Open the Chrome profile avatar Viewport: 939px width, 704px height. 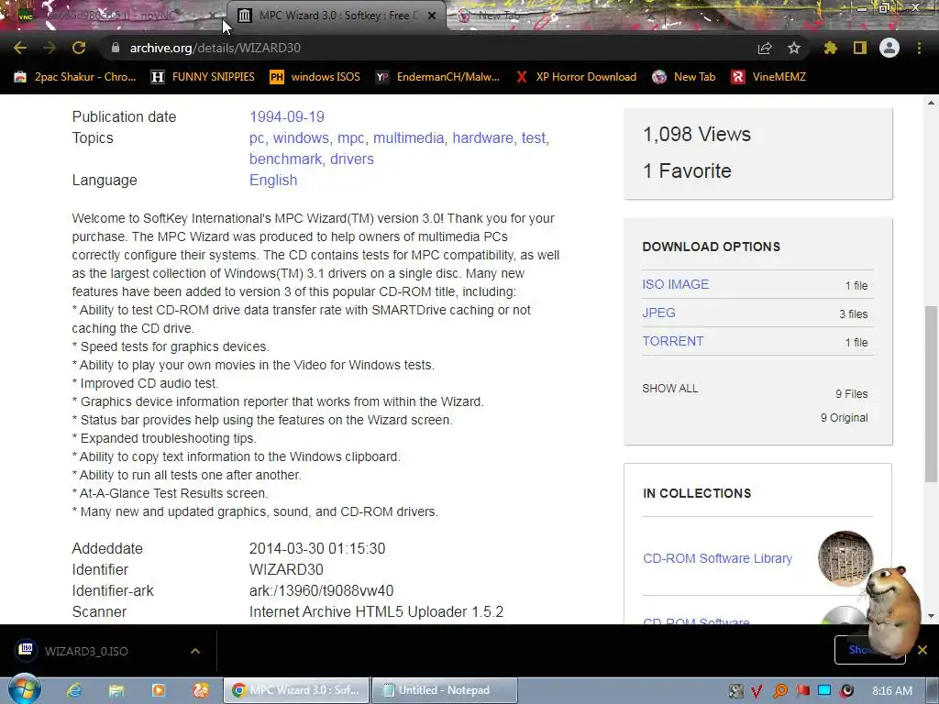pos(889,48)
